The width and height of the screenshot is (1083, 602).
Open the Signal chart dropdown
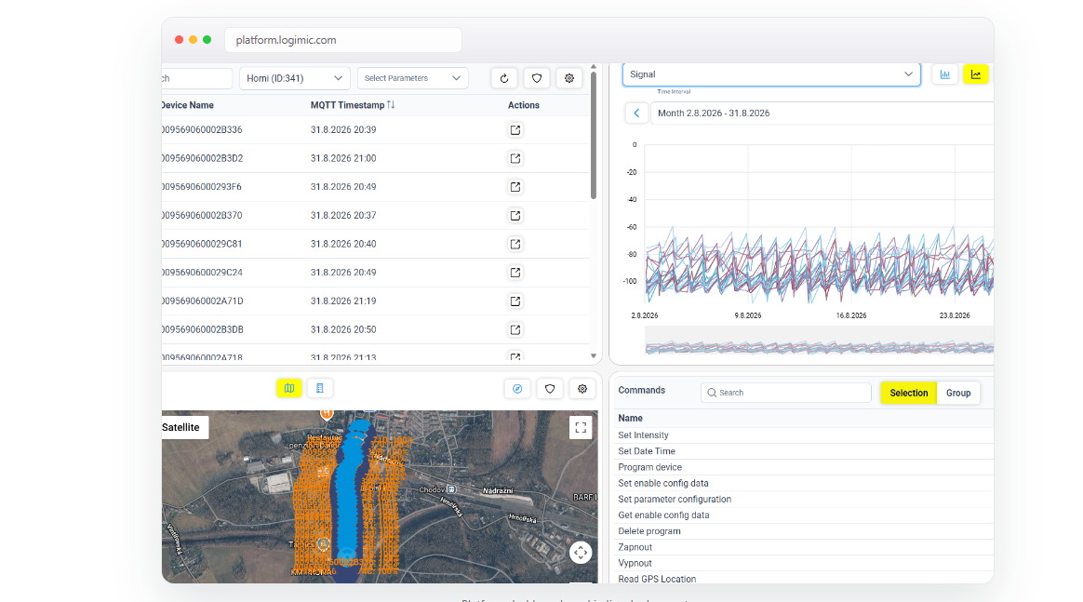pyautogui.click(x=771, y=74)
